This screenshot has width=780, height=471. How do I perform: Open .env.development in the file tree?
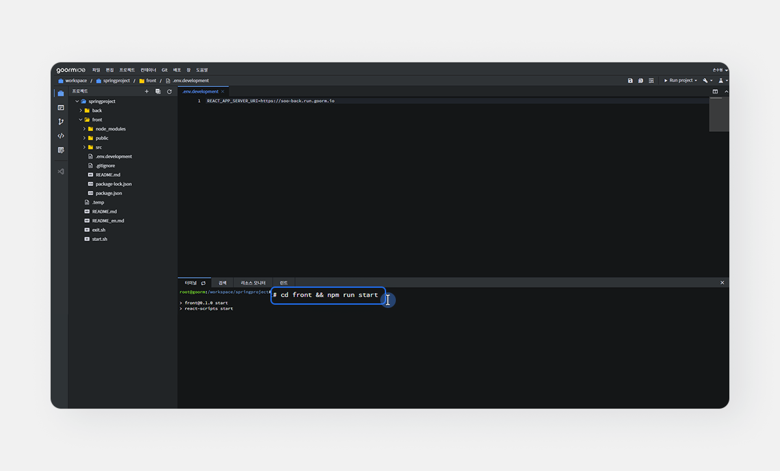coord(114,157)
